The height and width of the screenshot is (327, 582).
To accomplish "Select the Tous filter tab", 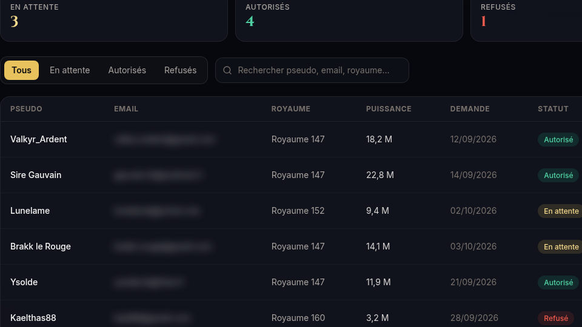I will [22, 70].
